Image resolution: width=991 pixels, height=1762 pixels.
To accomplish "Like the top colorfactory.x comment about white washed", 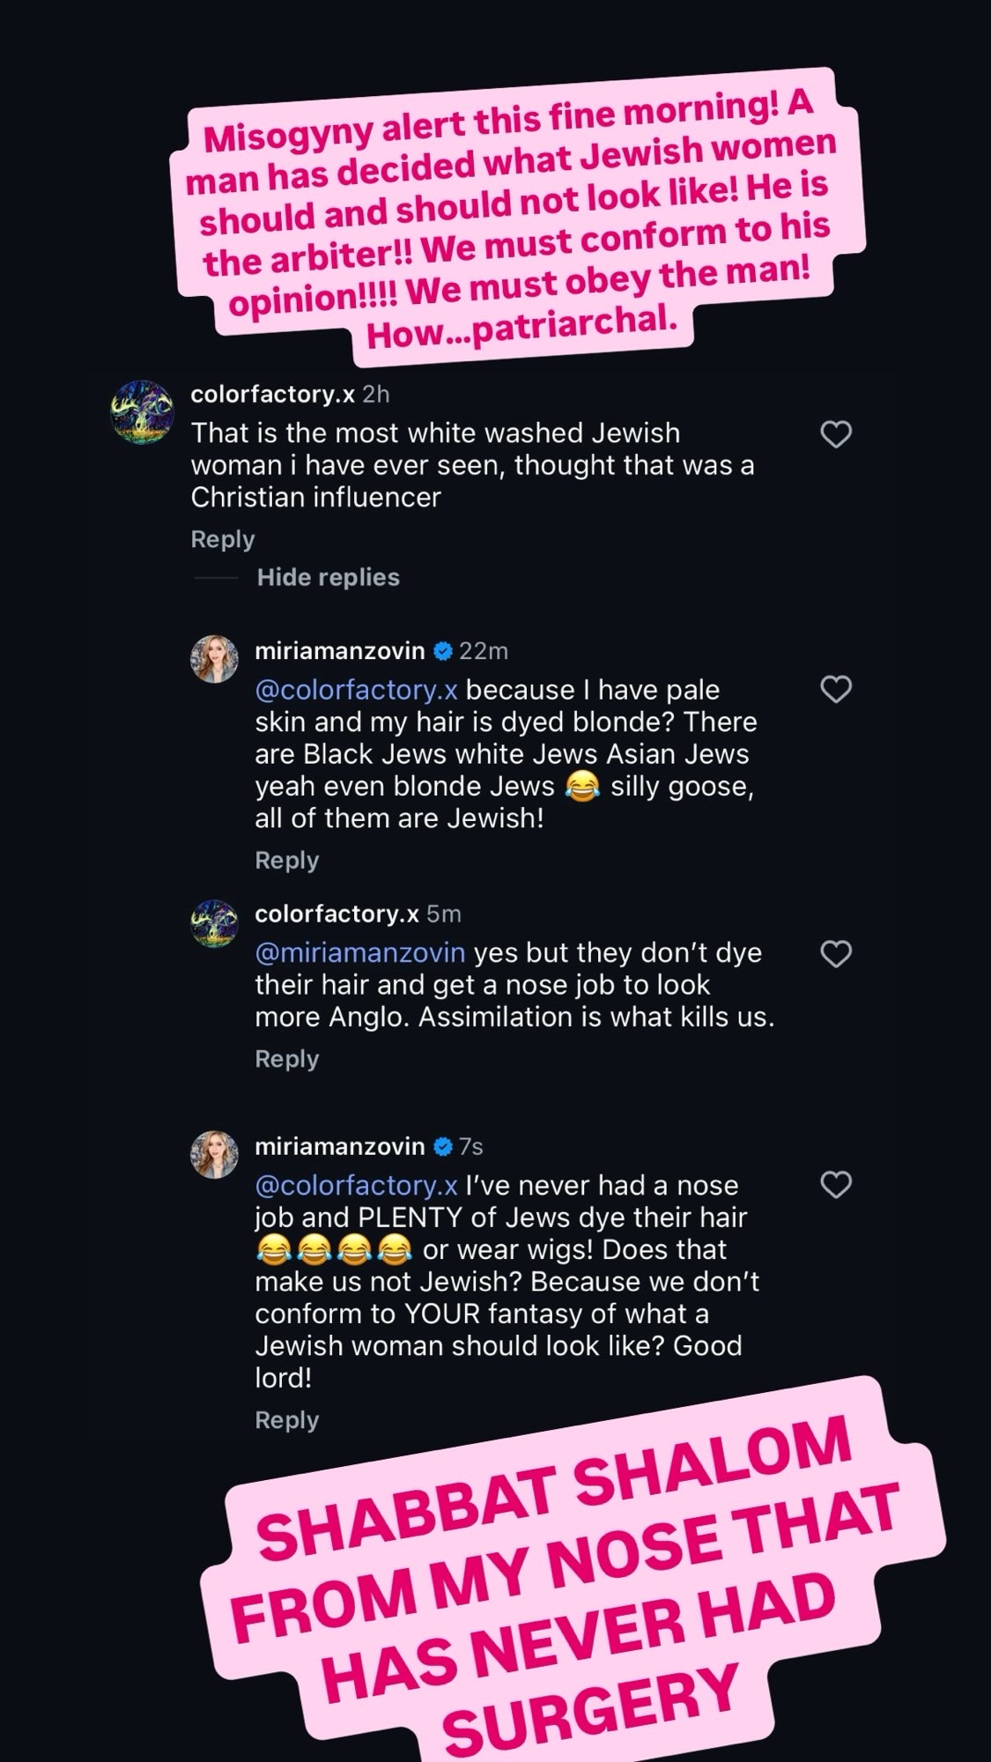I will [x=835, y=434].
